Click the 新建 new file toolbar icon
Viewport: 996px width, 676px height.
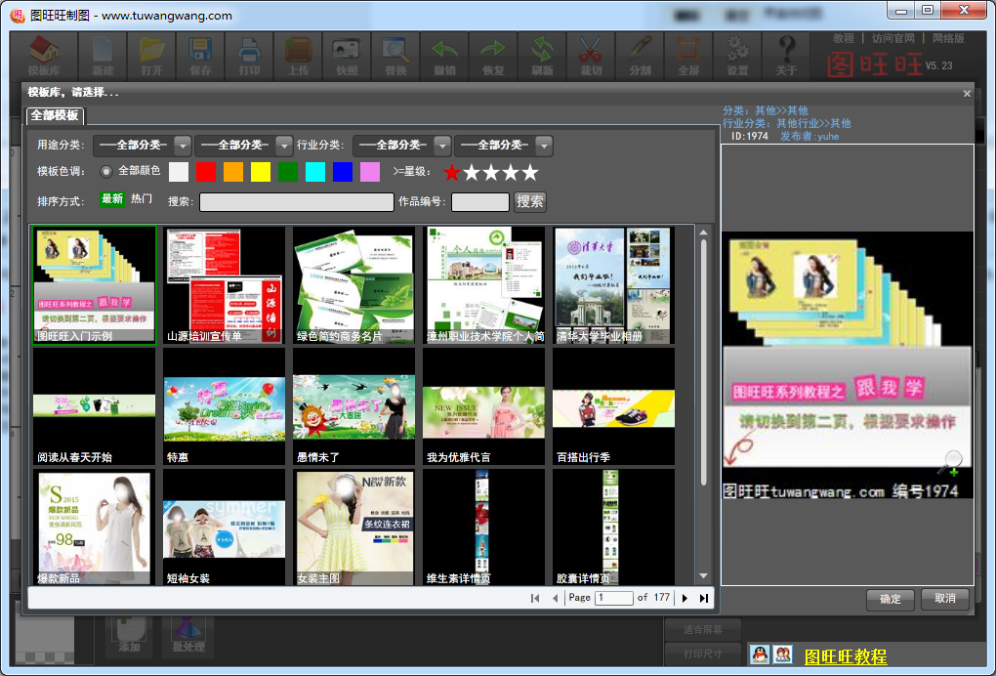tap(103, 56)
